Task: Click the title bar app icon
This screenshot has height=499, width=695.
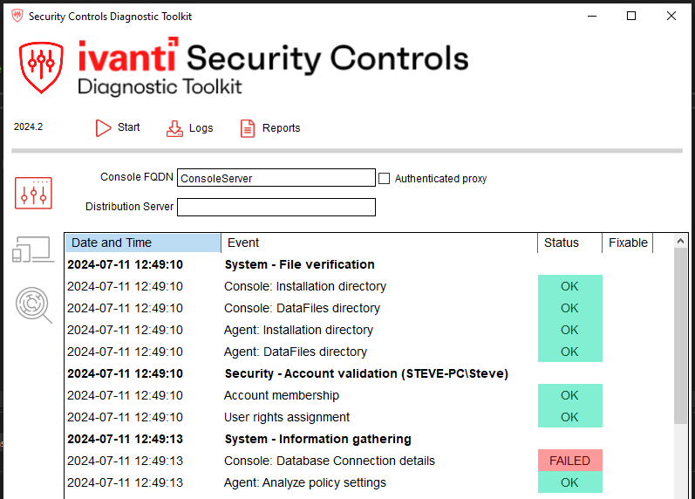Action: 15,17
